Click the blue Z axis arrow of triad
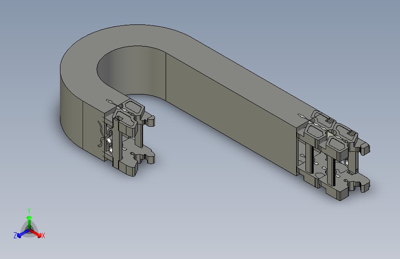This screenshot has height=259, width=400. coord(24,234)
